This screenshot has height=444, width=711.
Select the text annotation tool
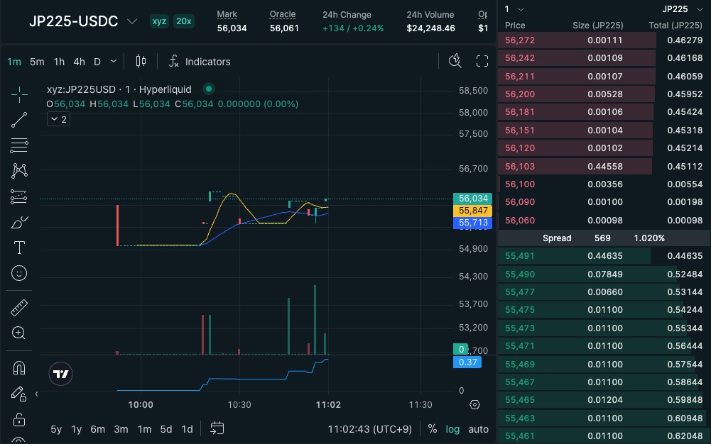click(x=19, y=248)
